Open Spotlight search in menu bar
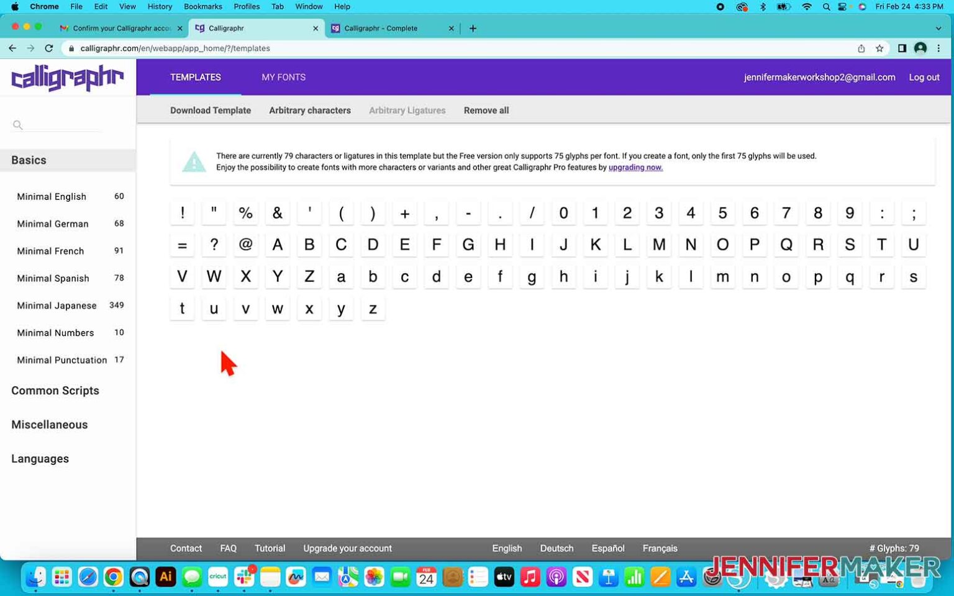The width and height of the screenshot is (954, 596). coord(826,7)
